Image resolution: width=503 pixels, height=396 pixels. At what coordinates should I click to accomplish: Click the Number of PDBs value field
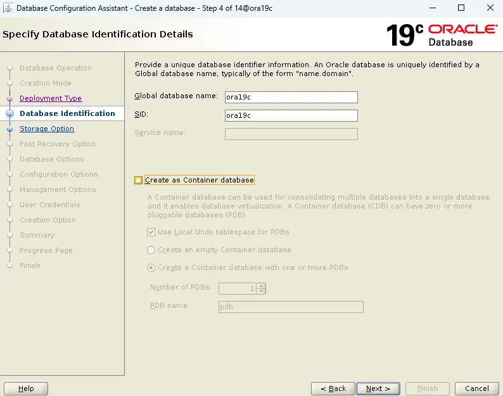point(238,288)
